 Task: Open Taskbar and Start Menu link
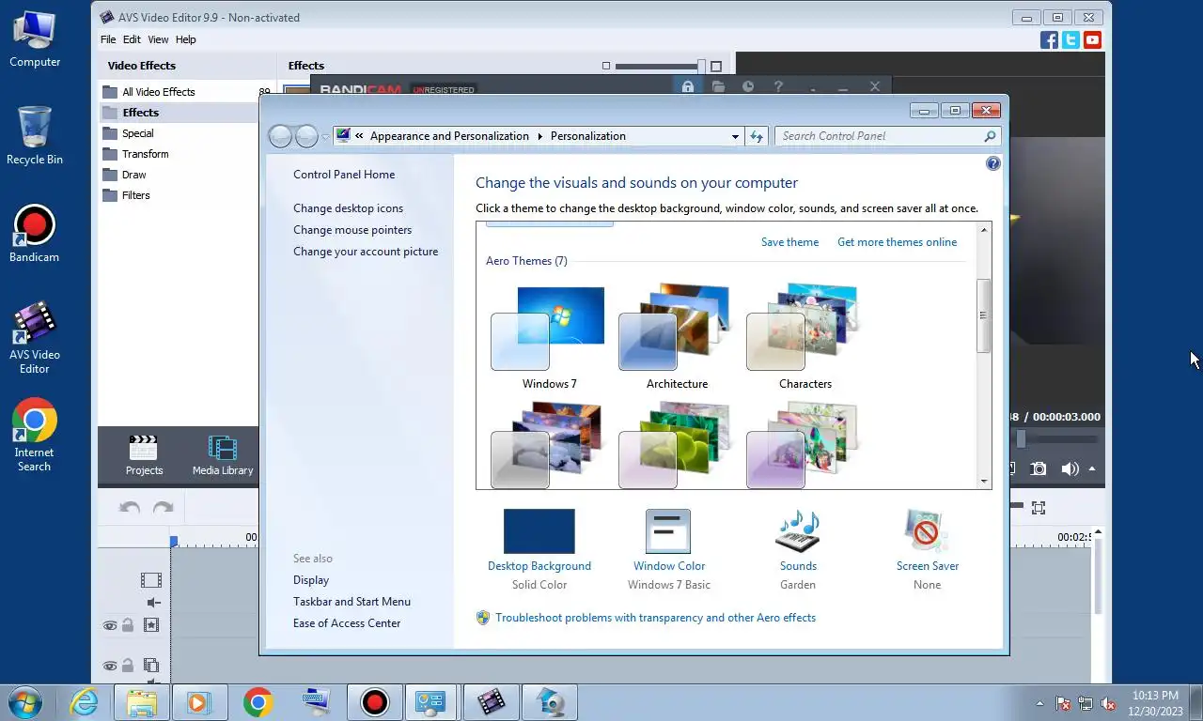tap(352, 602)
